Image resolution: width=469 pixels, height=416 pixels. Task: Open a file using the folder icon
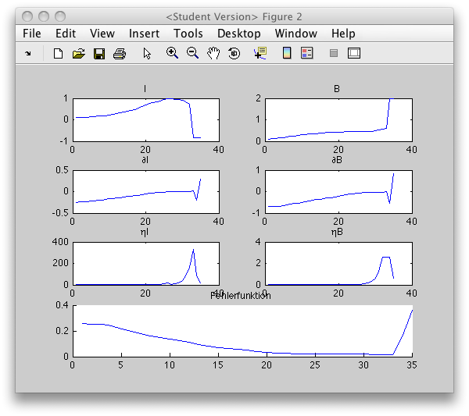(78, 54)
